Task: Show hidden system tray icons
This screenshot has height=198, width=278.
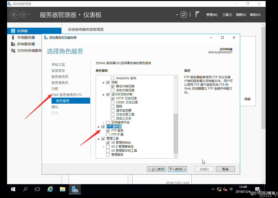Action: (x=213, y=189)
